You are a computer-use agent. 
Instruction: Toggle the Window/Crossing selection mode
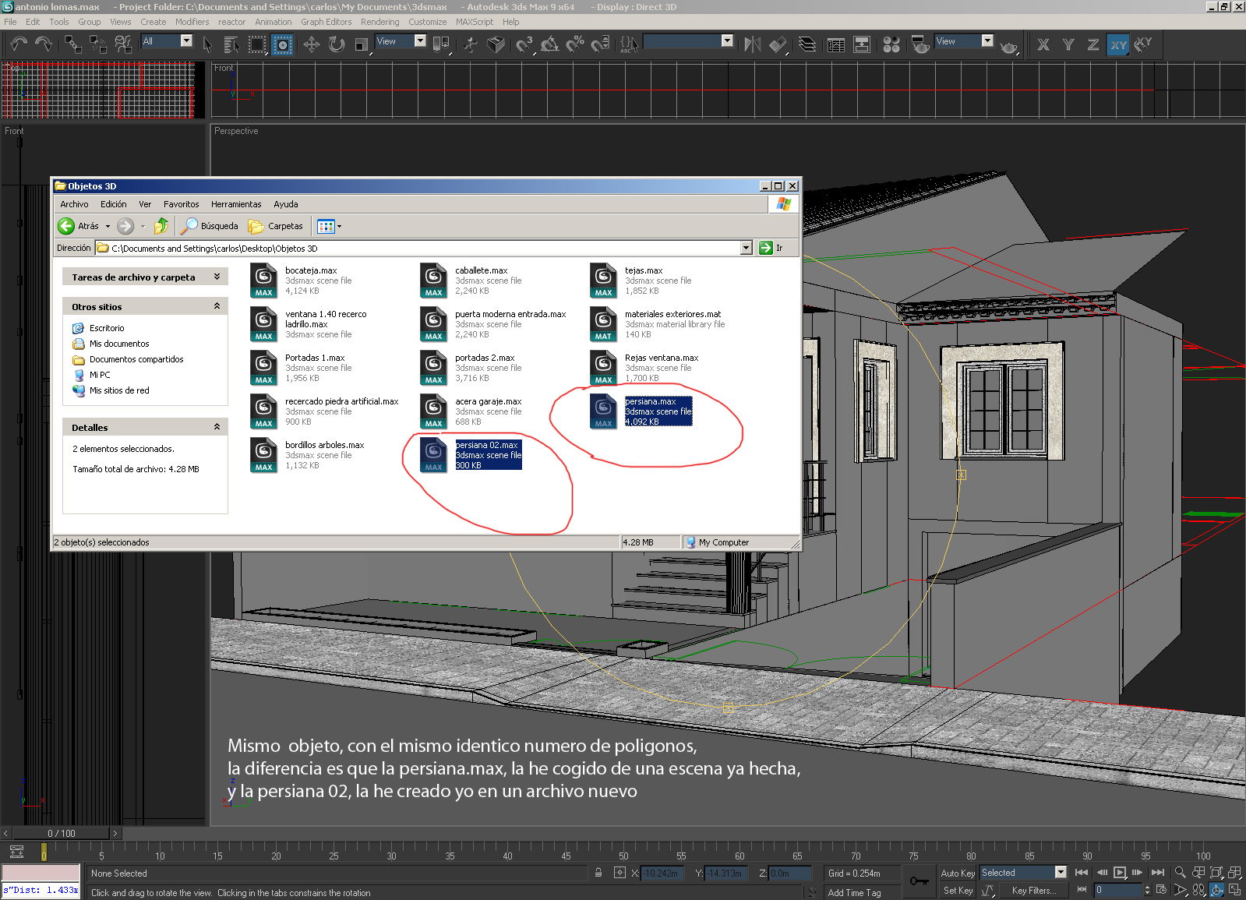click(282, 44)
